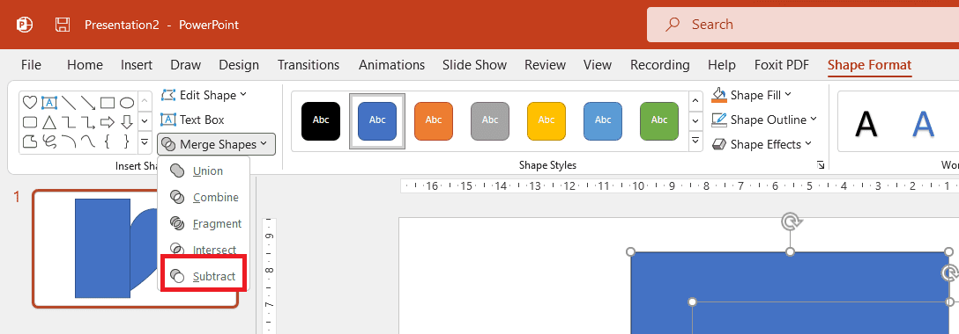The image size is (959, 334).
Task: Open the Shape Effects dropdown
Action: 762,144
